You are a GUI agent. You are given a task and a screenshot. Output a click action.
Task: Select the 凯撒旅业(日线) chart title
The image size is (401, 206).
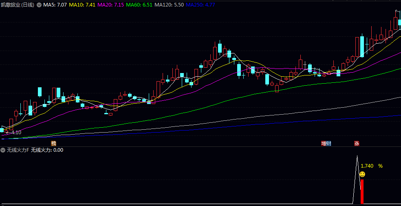18,5
